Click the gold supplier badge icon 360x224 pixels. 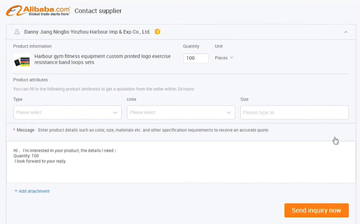pos(158,32)
